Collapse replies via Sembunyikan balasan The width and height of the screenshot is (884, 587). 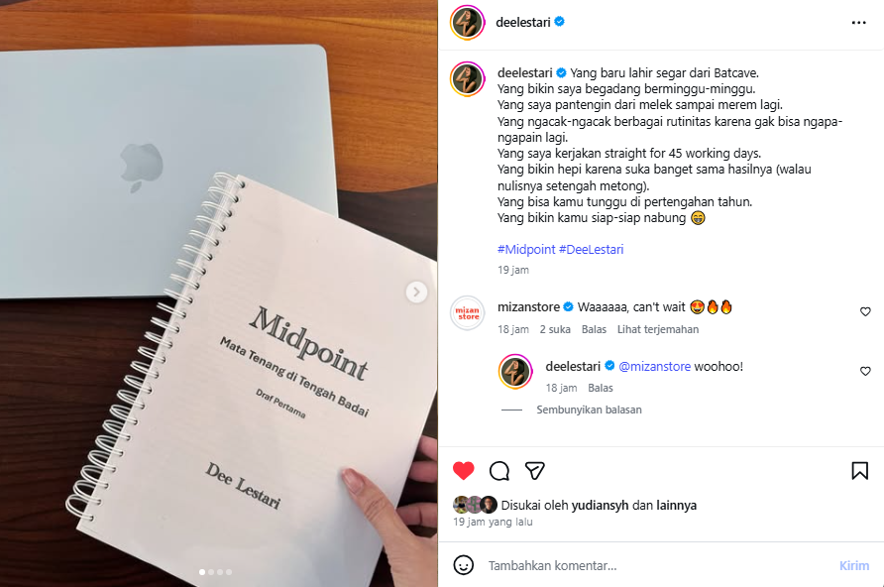pos(589,410)
